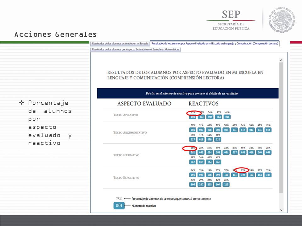Select reactivo 018 button
The image size is (302, 226).
pos(201,139)
